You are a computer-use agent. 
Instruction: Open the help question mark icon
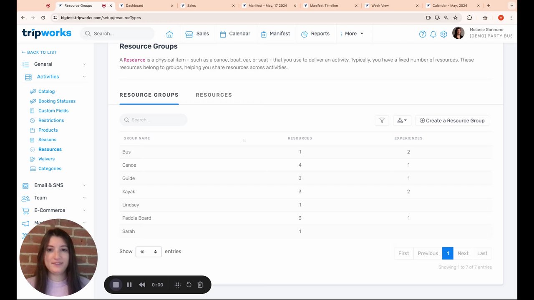pos(423,34)
